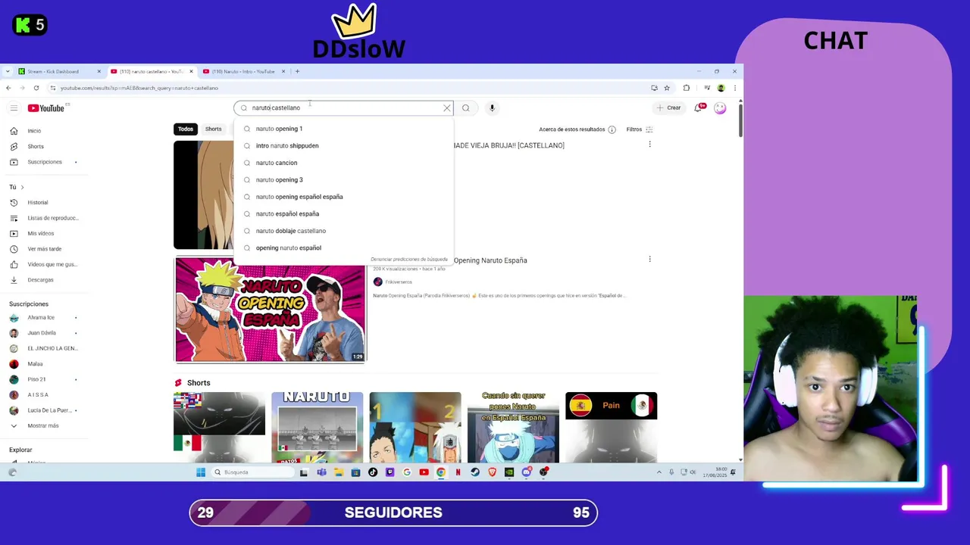
Task: Click inside the YouTube search input field
Action: tap(345, 108)
